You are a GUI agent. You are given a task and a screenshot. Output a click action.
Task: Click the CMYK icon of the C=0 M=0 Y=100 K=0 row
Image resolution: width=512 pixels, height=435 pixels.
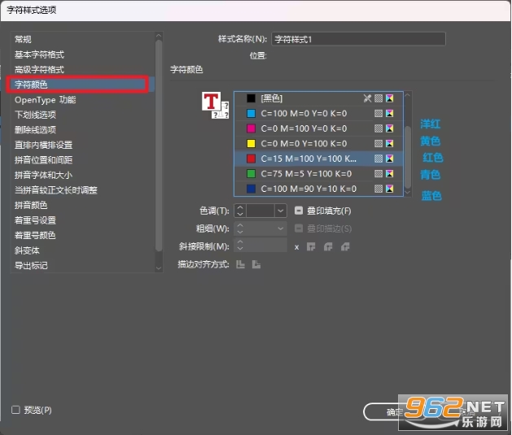[x=390, y=143]
